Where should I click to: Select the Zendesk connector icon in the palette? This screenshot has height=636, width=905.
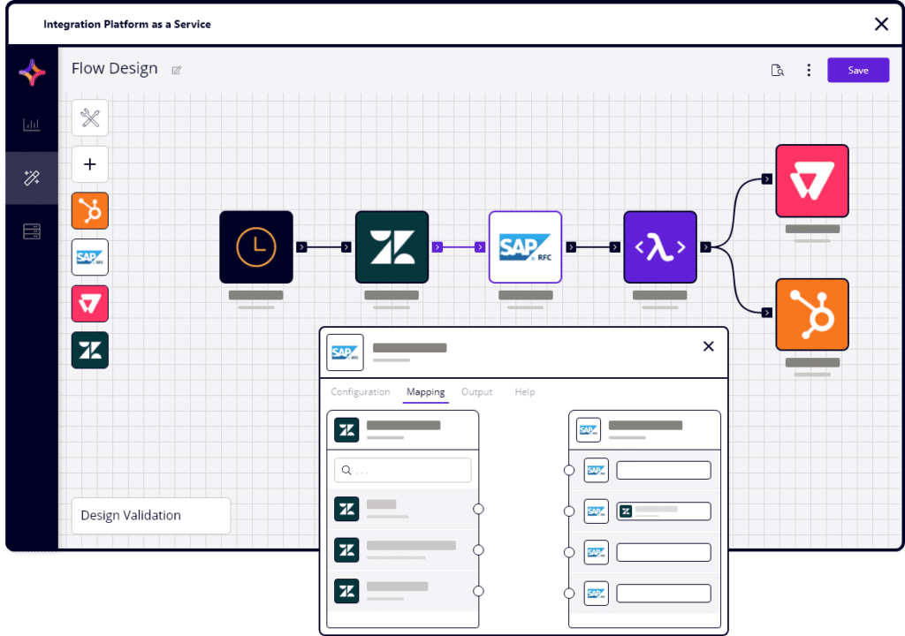click(89, 349)
